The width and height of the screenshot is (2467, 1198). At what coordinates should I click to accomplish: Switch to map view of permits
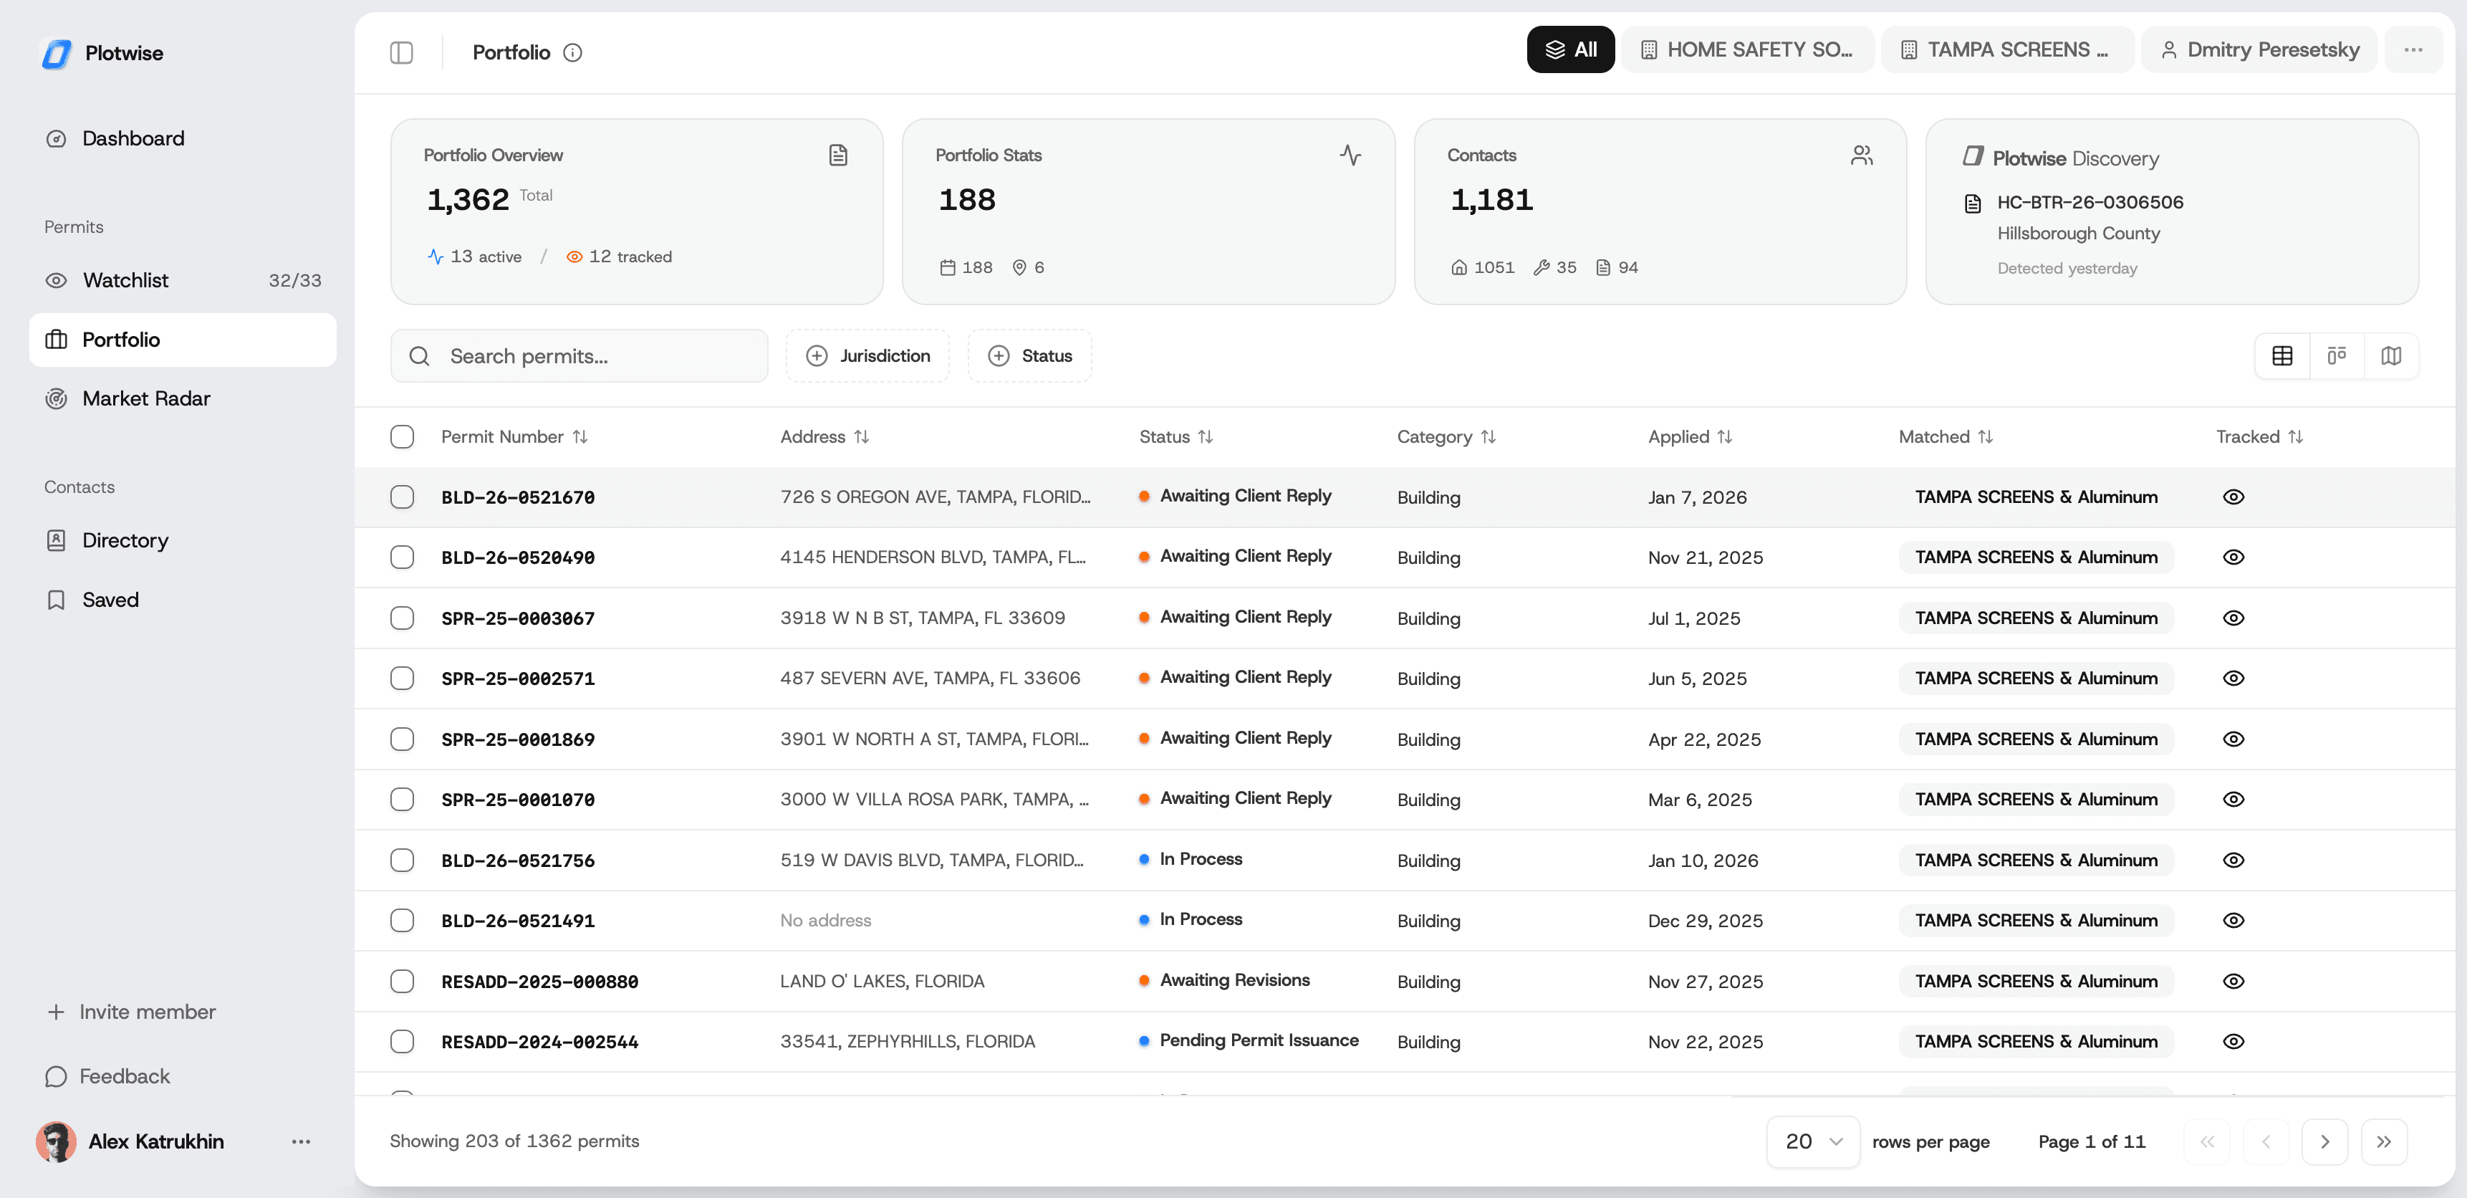coord(2391,355)
